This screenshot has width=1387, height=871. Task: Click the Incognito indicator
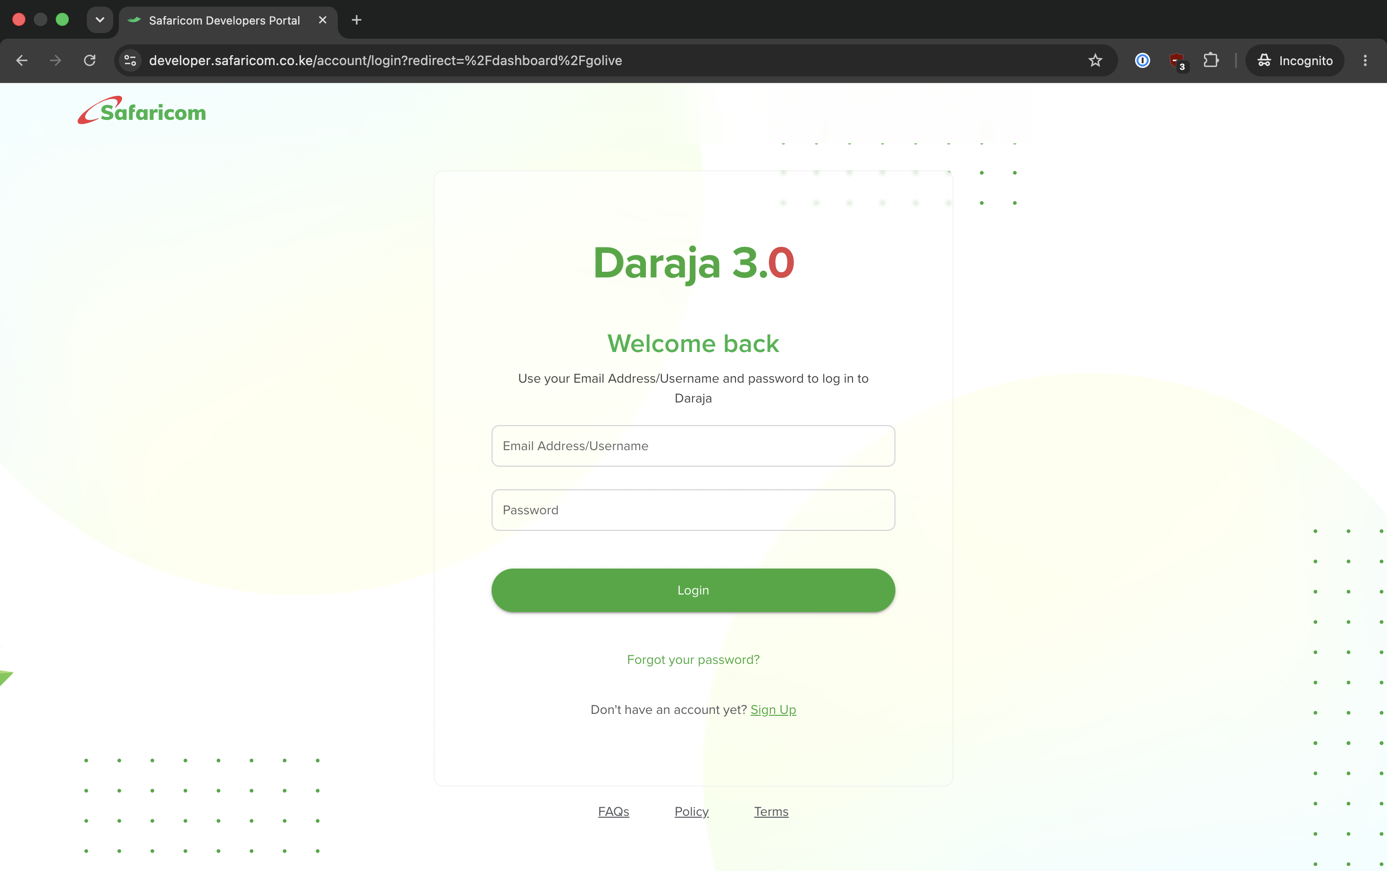[1294, 60]
